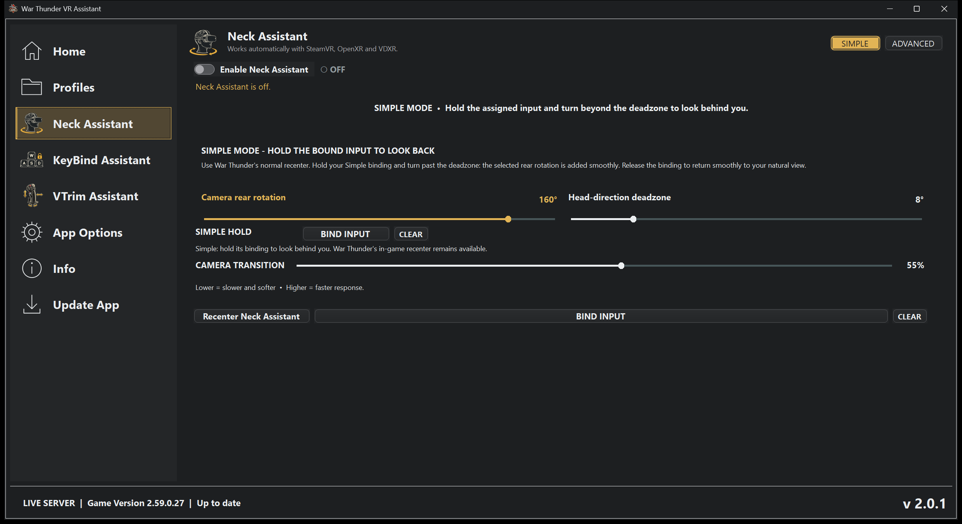Open Update App section
Viewport: 962px width, 524px height.
point(93,305)
